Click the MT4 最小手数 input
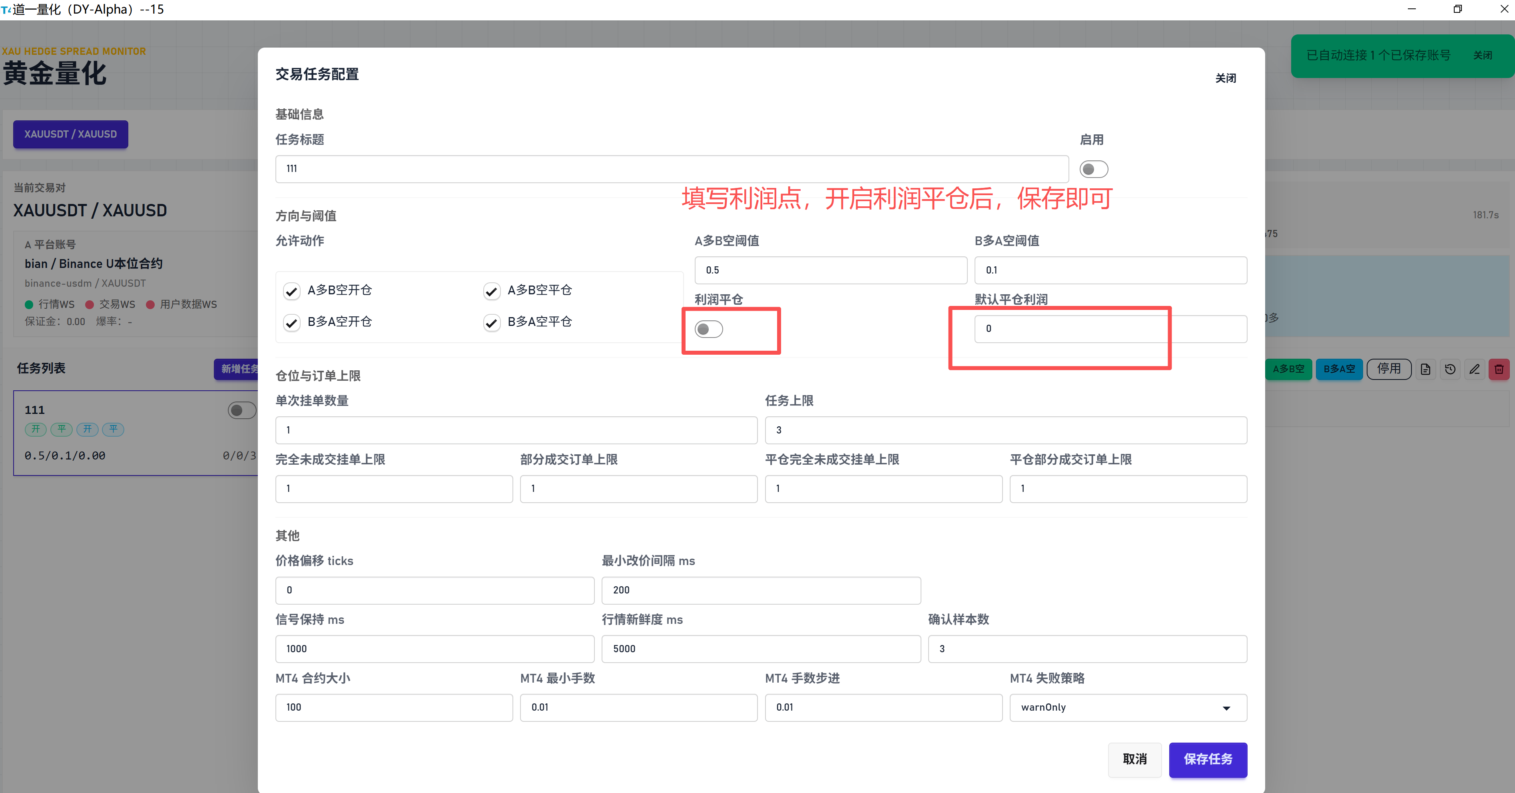 [639, 708]
